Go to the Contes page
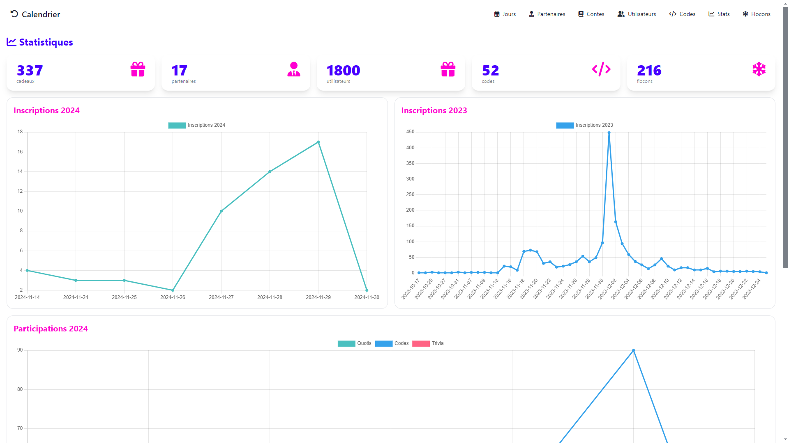 [591, 14]
